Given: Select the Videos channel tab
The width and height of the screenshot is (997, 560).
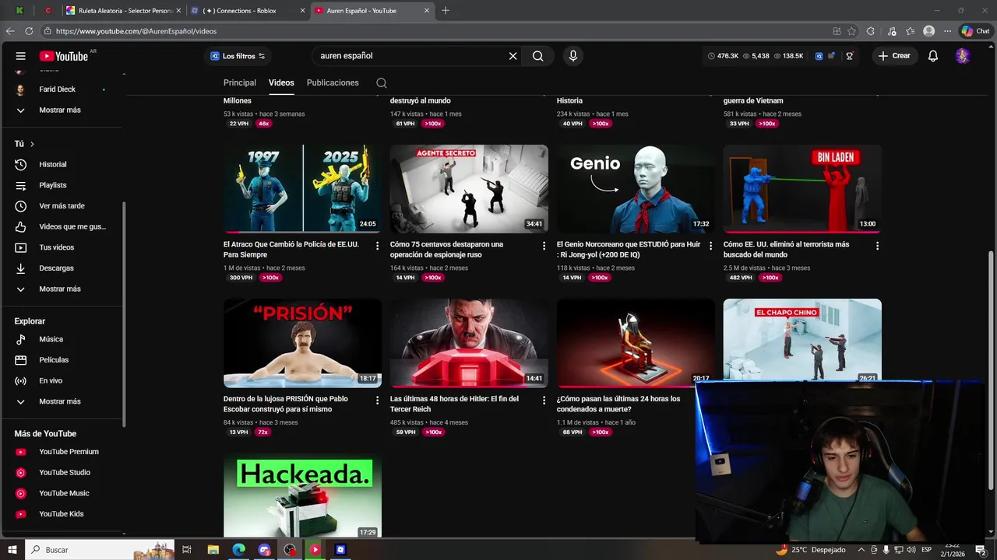Looking at the screenshot, I should [x=281, y=82].
